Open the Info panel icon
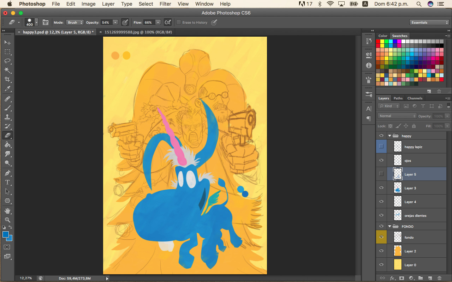The width and height of the screenshot is (452, 282). point(369,65)
